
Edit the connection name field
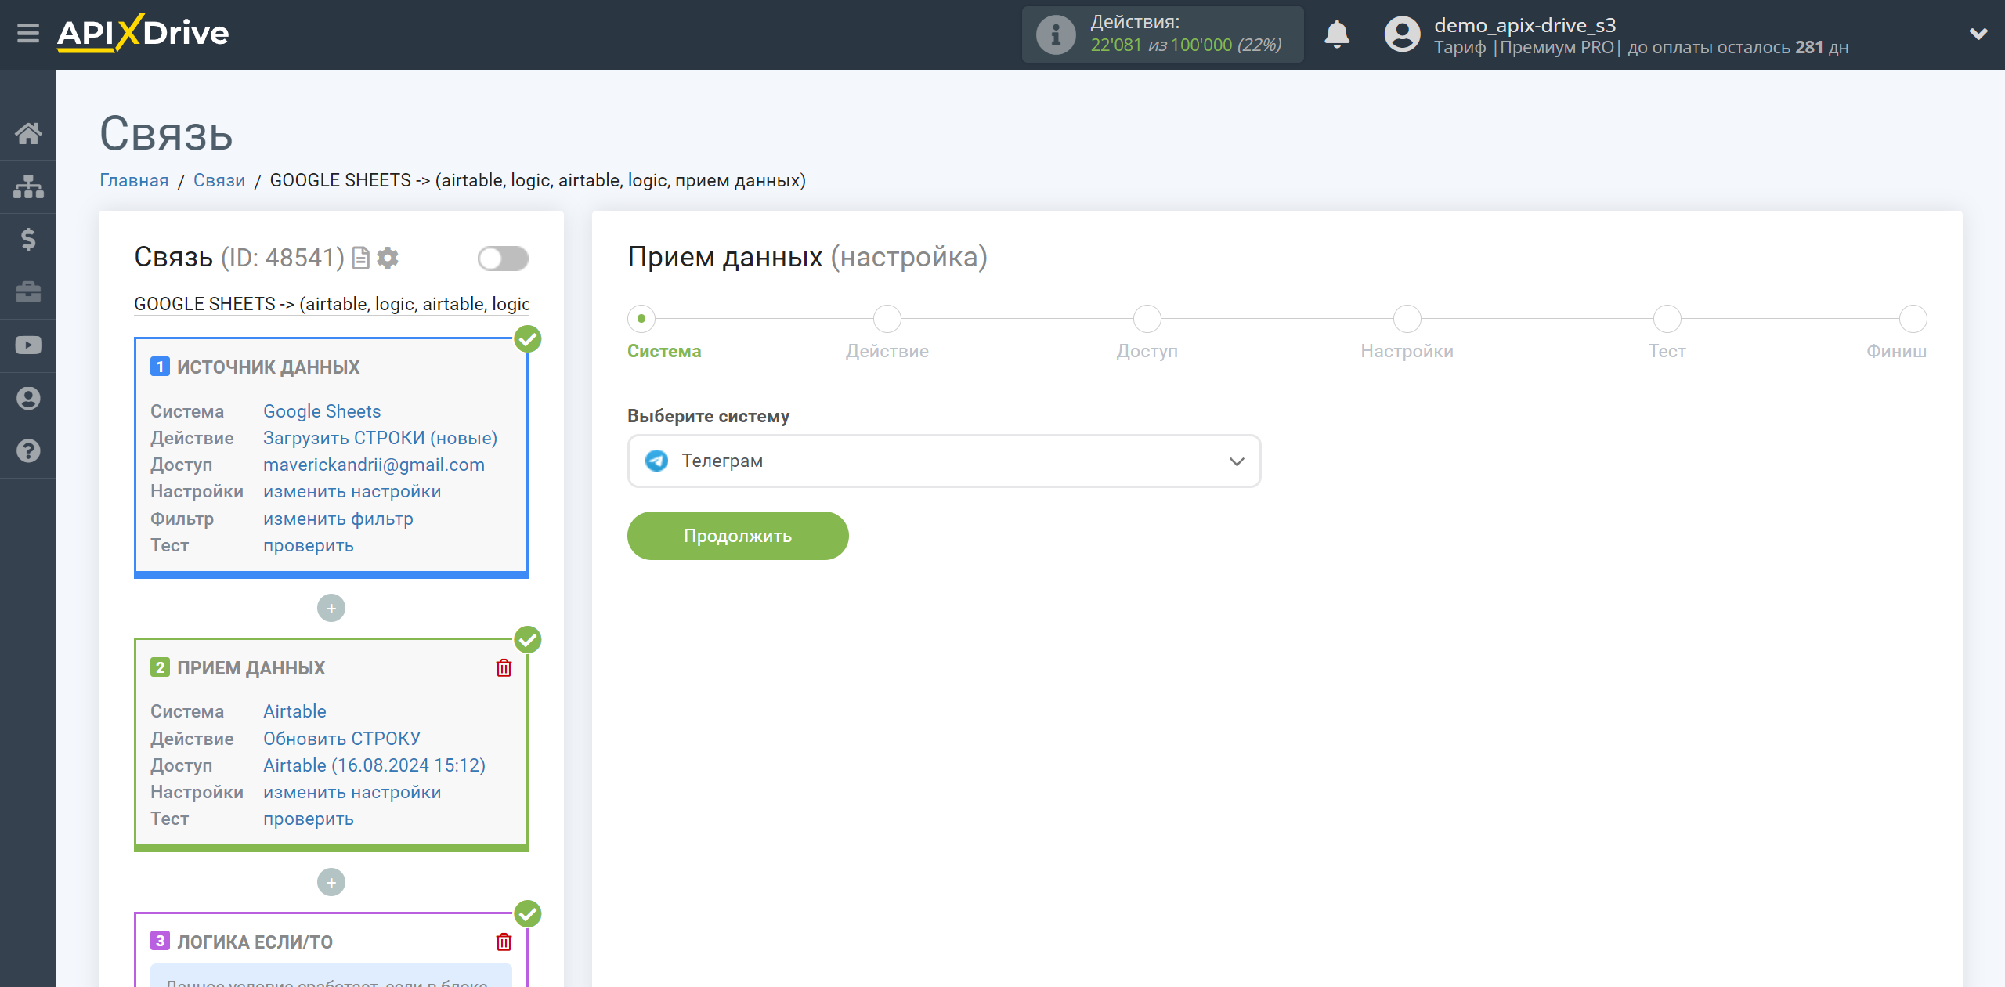coord(331,304)
